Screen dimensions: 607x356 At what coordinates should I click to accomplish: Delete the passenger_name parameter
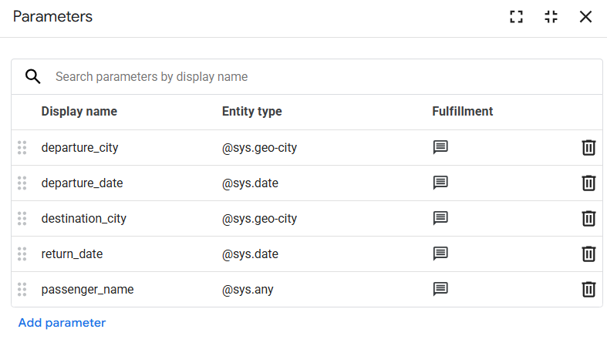[x=588, y=289]
